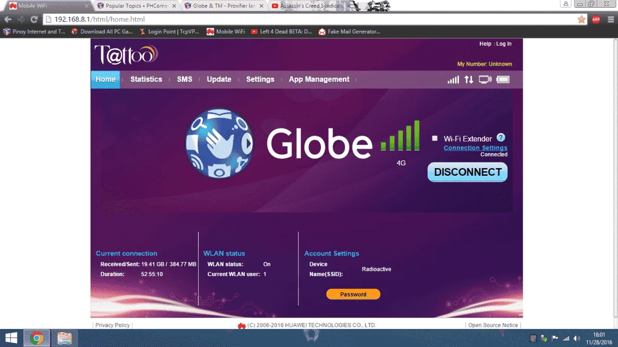
Task: Open the Open Source Notice link
Action: coord(493,325)
